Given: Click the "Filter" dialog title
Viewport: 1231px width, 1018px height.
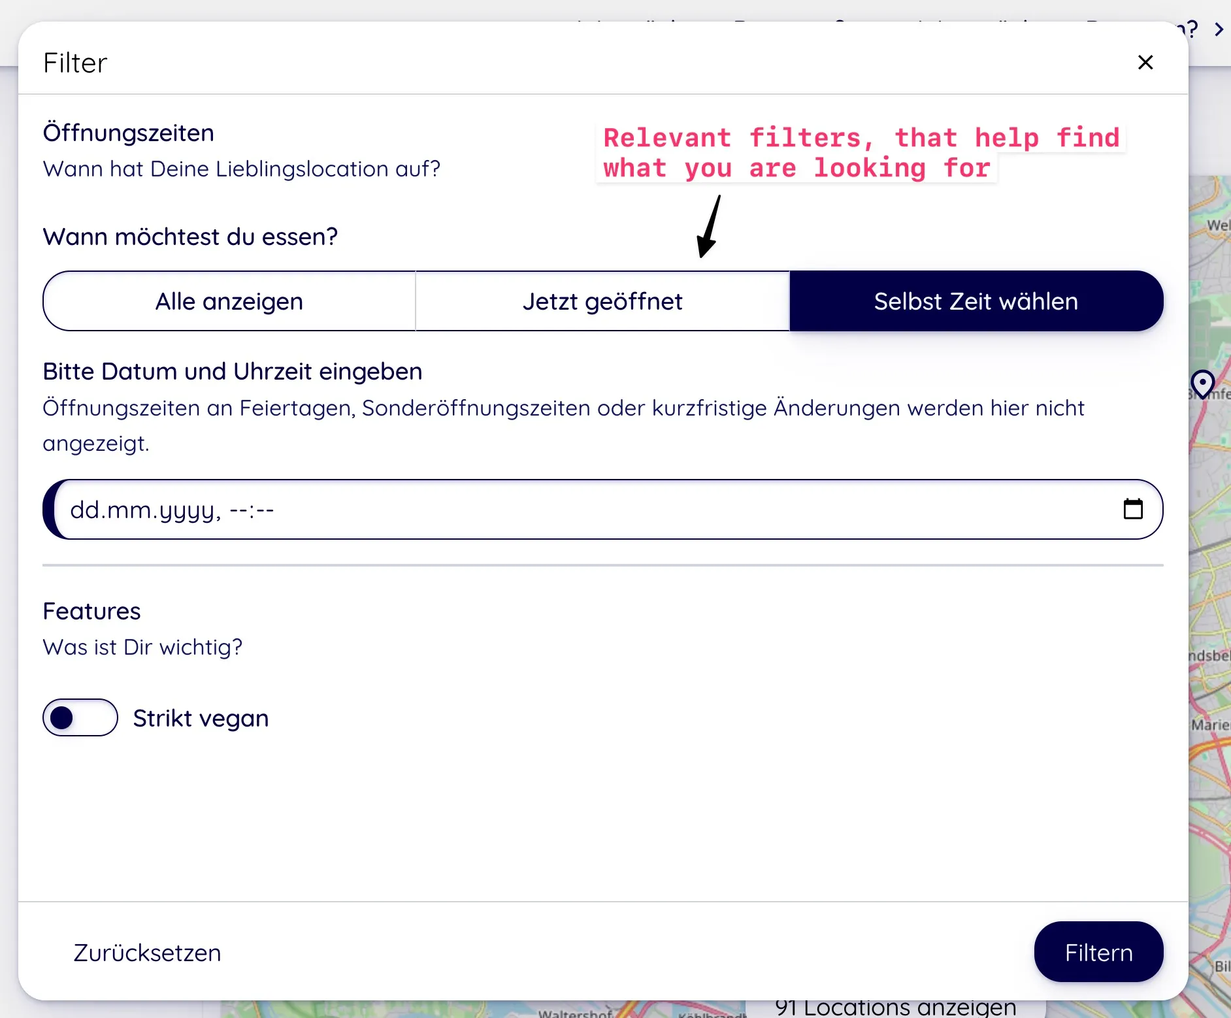Looking at the screenshot, I should click(74, 63).
